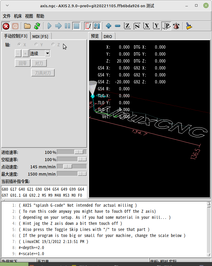Image resolution: width=212 pixels, height=266 pixels.
Task: Clear live plot with broom icon
Action: click(x=189, y=26)
